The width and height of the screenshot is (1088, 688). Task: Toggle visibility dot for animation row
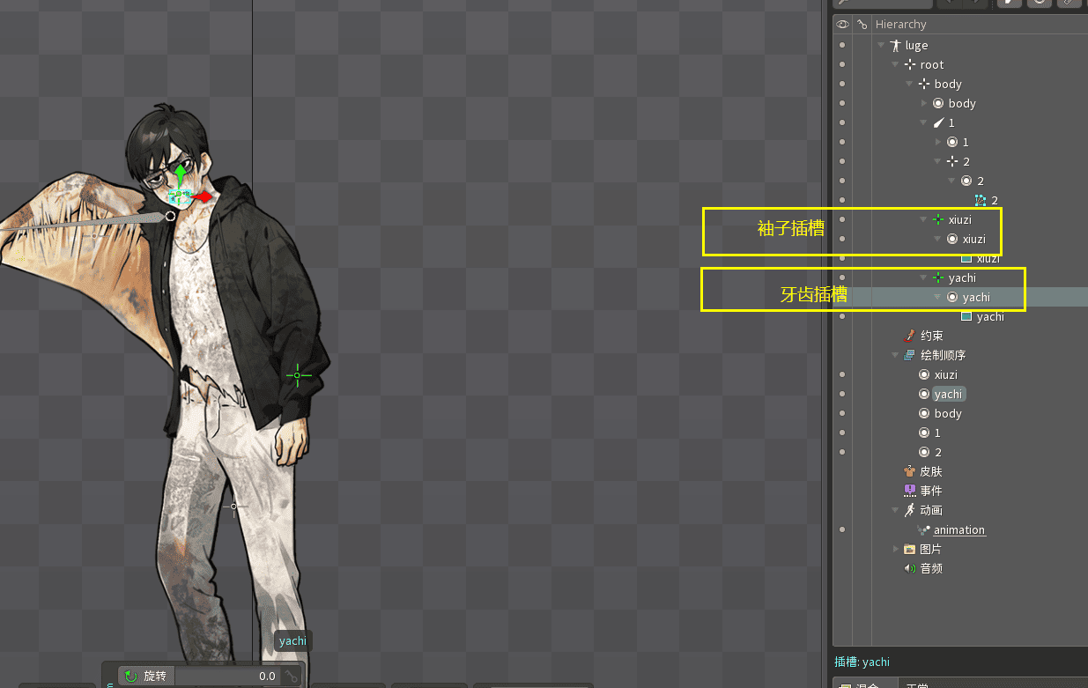point(842,529)
